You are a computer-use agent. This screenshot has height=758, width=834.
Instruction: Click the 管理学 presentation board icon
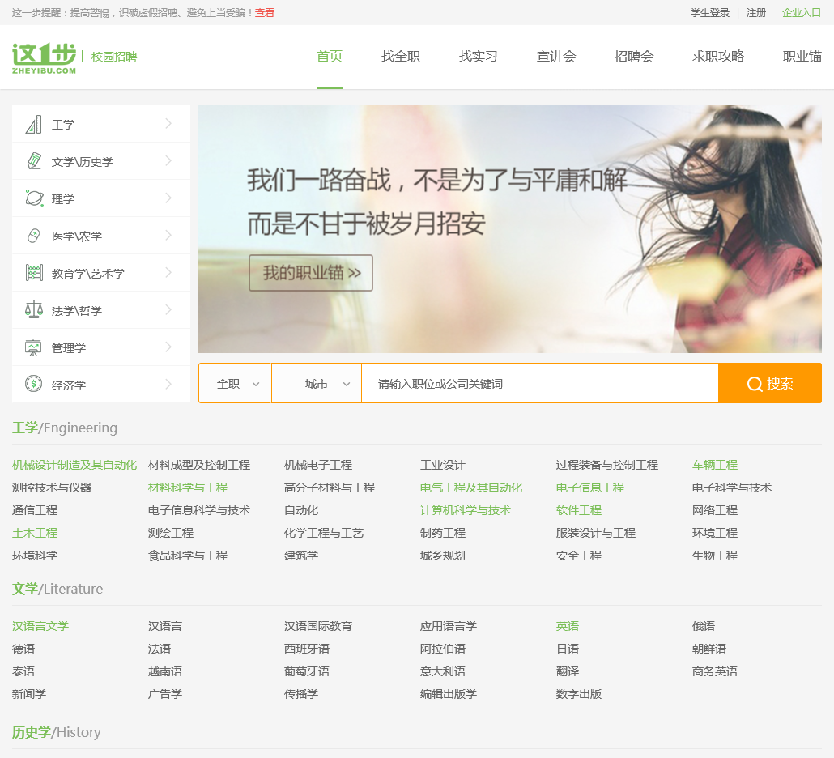coord(33,347)
